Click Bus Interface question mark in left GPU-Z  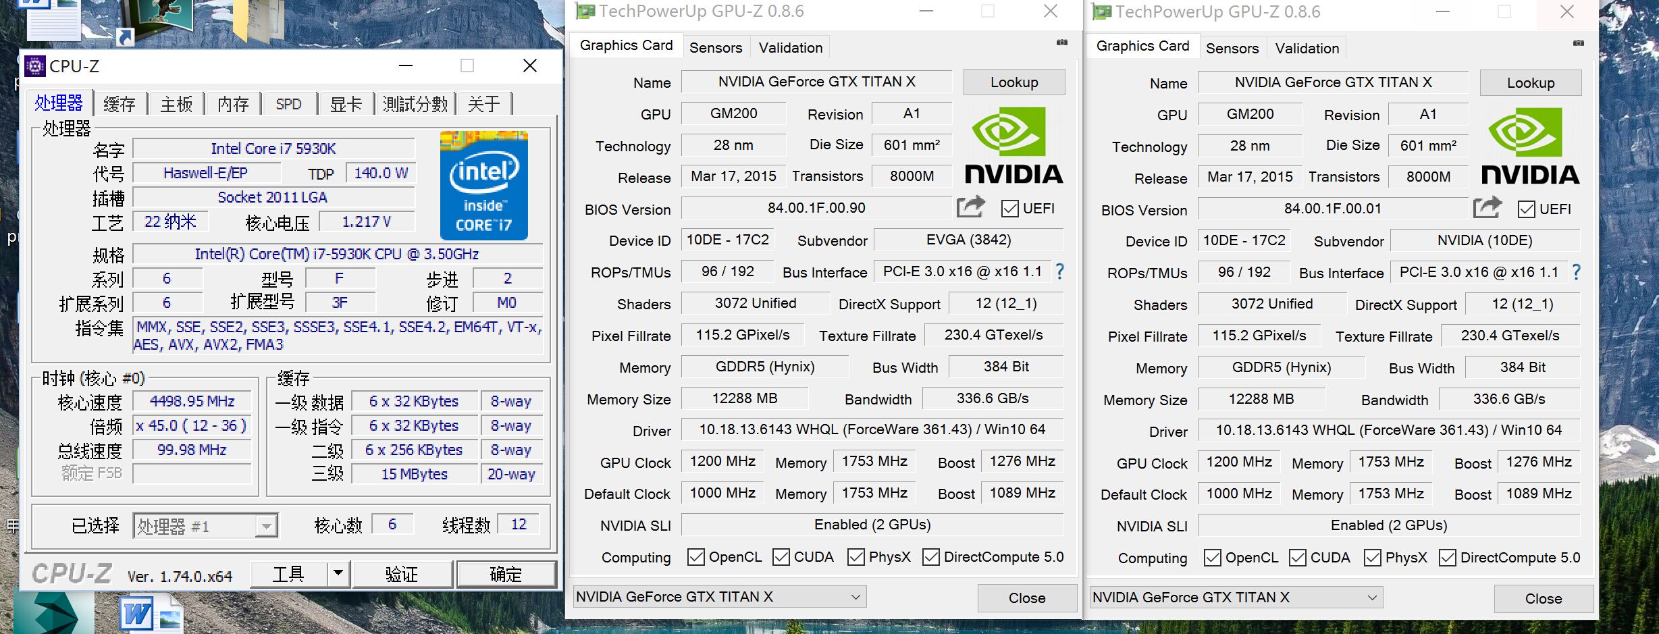point(1060,271)
